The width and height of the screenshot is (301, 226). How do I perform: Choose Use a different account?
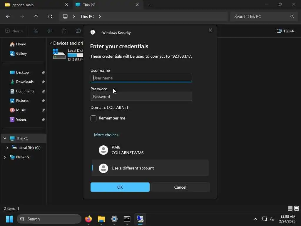coord(150,168)
